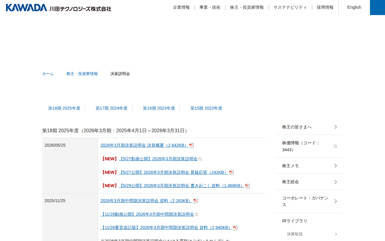Click PDF icon beside 決算概要（2,642KB）
The width and height of the screenshot is (385, 241).
point(191,146)
